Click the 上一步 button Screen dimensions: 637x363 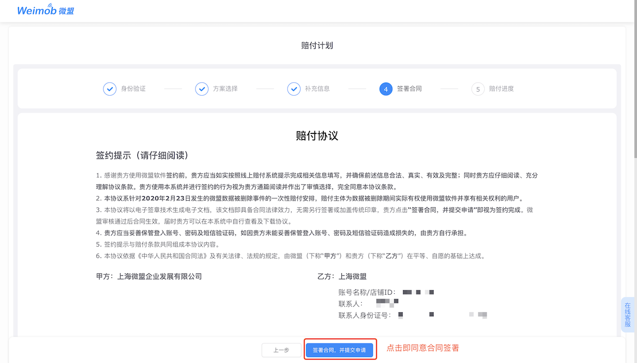281,350
